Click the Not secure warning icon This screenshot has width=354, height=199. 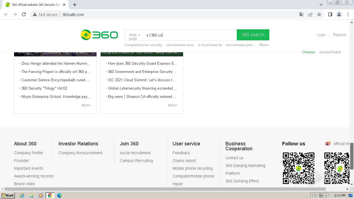[x=35, y=14]
